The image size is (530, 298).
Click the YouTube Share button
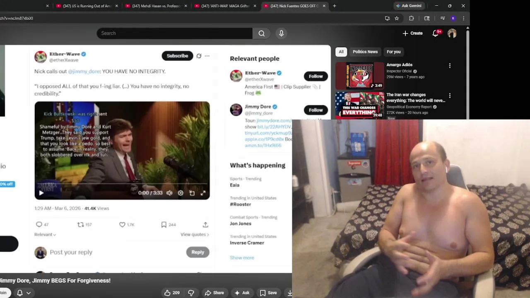(x=214, y=293)
